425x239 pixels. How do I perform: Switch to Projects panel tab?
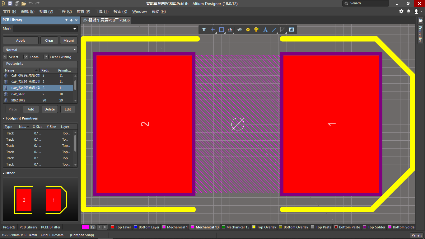click(x=9, y=227)
